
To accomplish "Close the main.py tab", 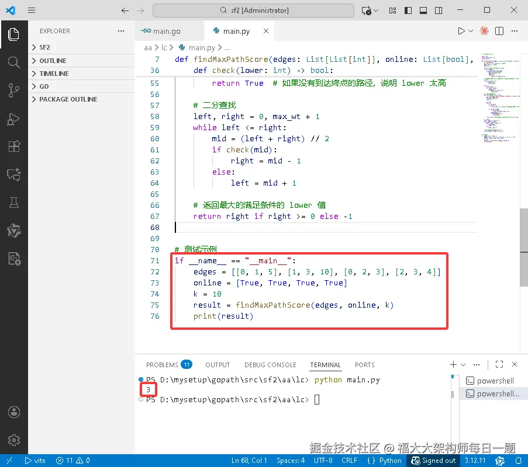I will (266, 31).
